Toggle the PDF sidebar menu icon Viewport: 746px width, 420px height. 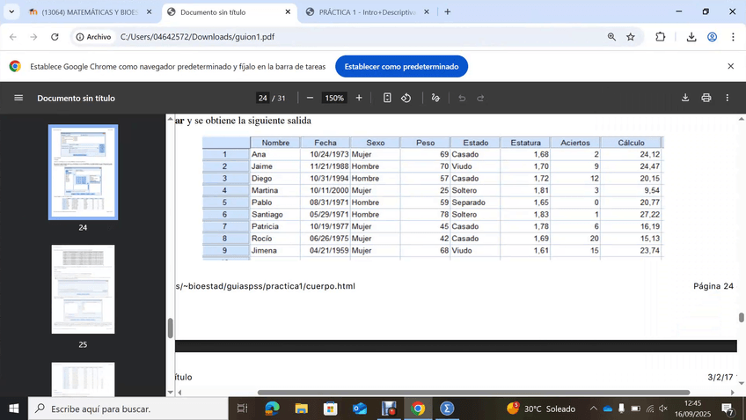18,98
